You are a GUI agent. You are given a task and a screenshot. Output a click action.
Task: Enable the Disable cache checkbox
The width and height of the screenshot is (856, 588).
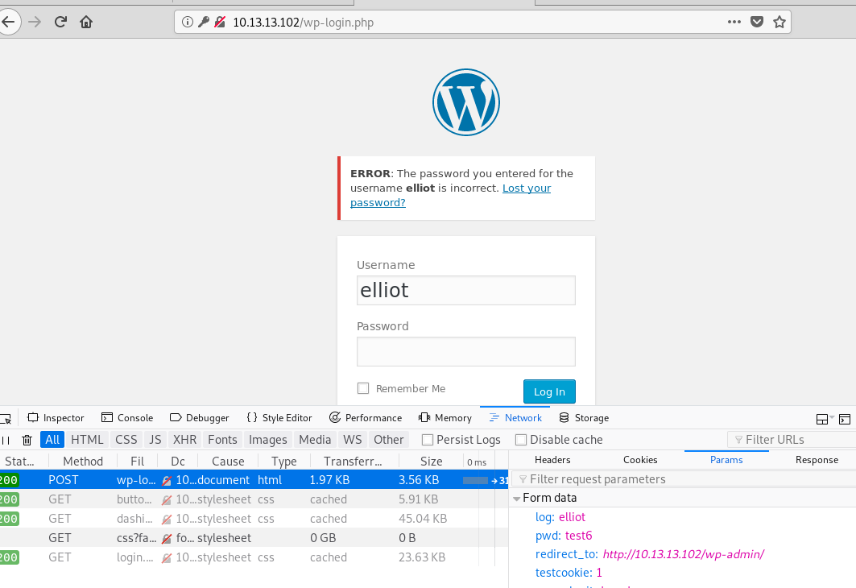(x=521, y=440)
